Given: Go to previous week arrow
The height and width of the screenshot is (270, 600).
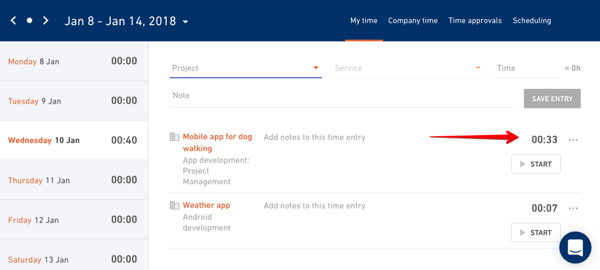Looking at the screenshot, I should point(13,20).
